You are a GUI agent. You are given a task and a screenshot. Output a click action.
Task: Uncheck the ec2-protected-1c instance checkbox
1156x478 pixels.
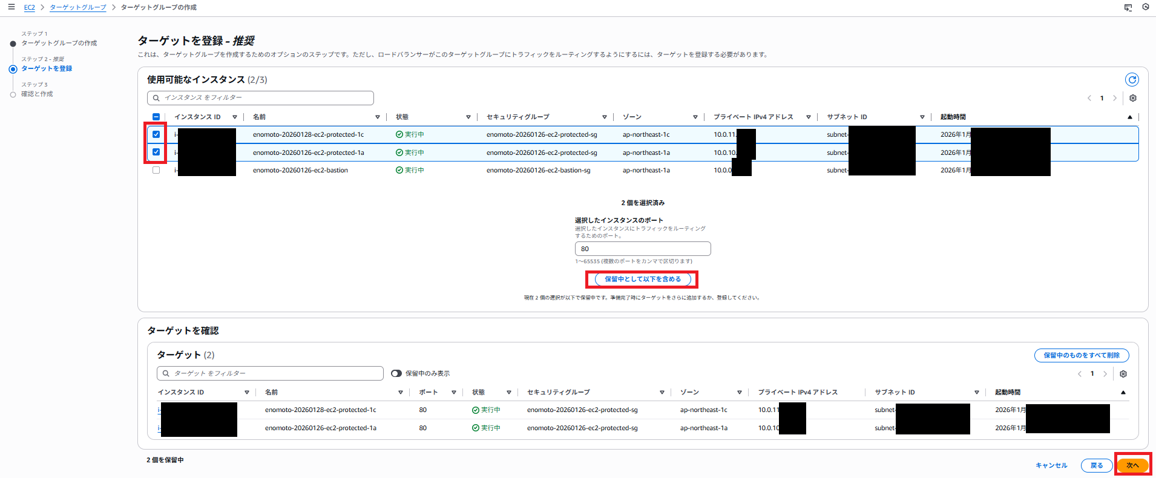156,134
